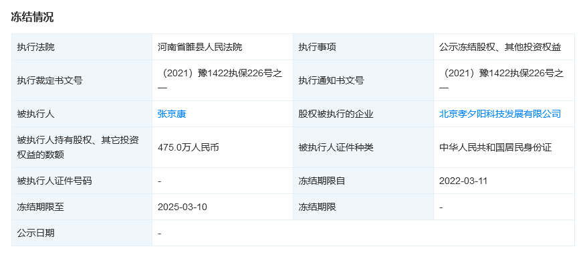Click the 执行裁定书文号 label
Screen dimensions: 583x257
tap(49, 80)
